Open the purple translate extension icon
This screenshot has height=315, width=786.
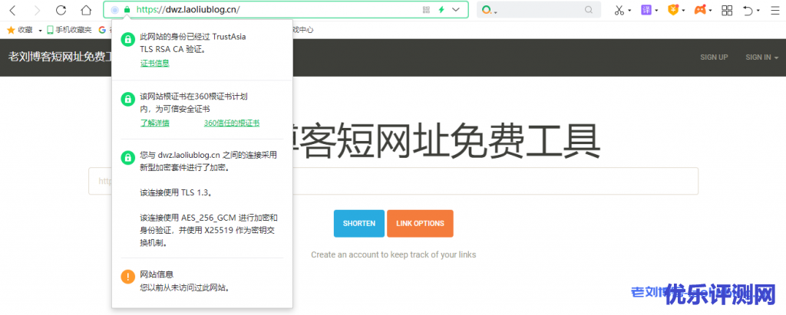point(648,10)
